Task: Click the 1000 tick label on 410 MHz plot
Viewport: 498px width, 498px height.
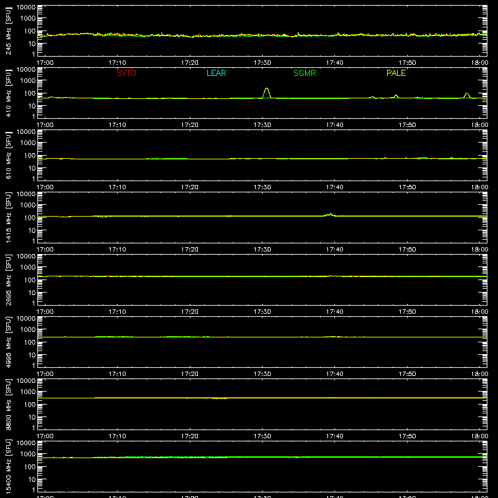Action: pyautogui.click(x=28, y=81)
